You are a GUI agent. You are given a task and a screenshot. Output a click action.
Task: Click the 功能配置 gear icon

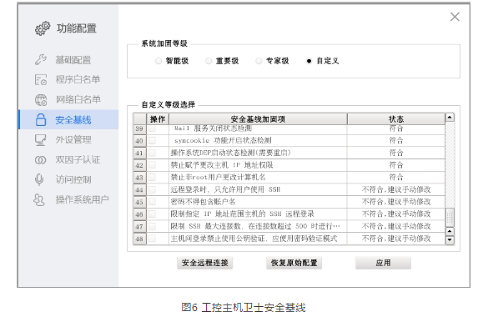point(43,28)
